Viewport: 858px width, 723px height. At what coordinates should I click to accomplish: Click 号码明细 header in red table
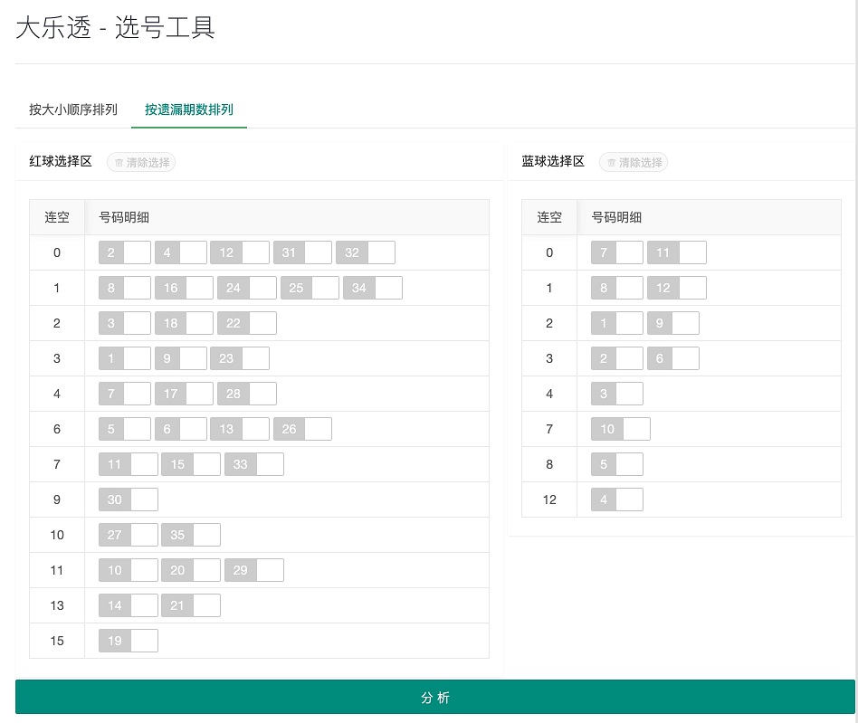[x=124, y=218]
